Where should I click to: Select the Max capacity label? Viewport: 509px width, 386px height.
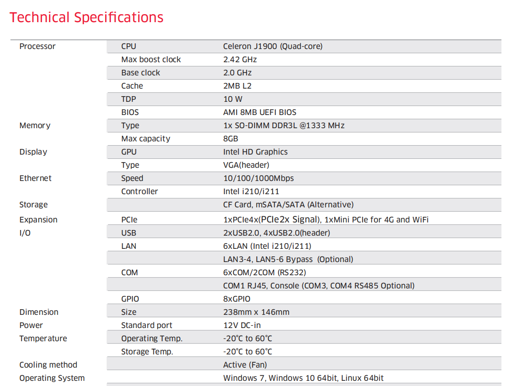[x=145, y=139]
